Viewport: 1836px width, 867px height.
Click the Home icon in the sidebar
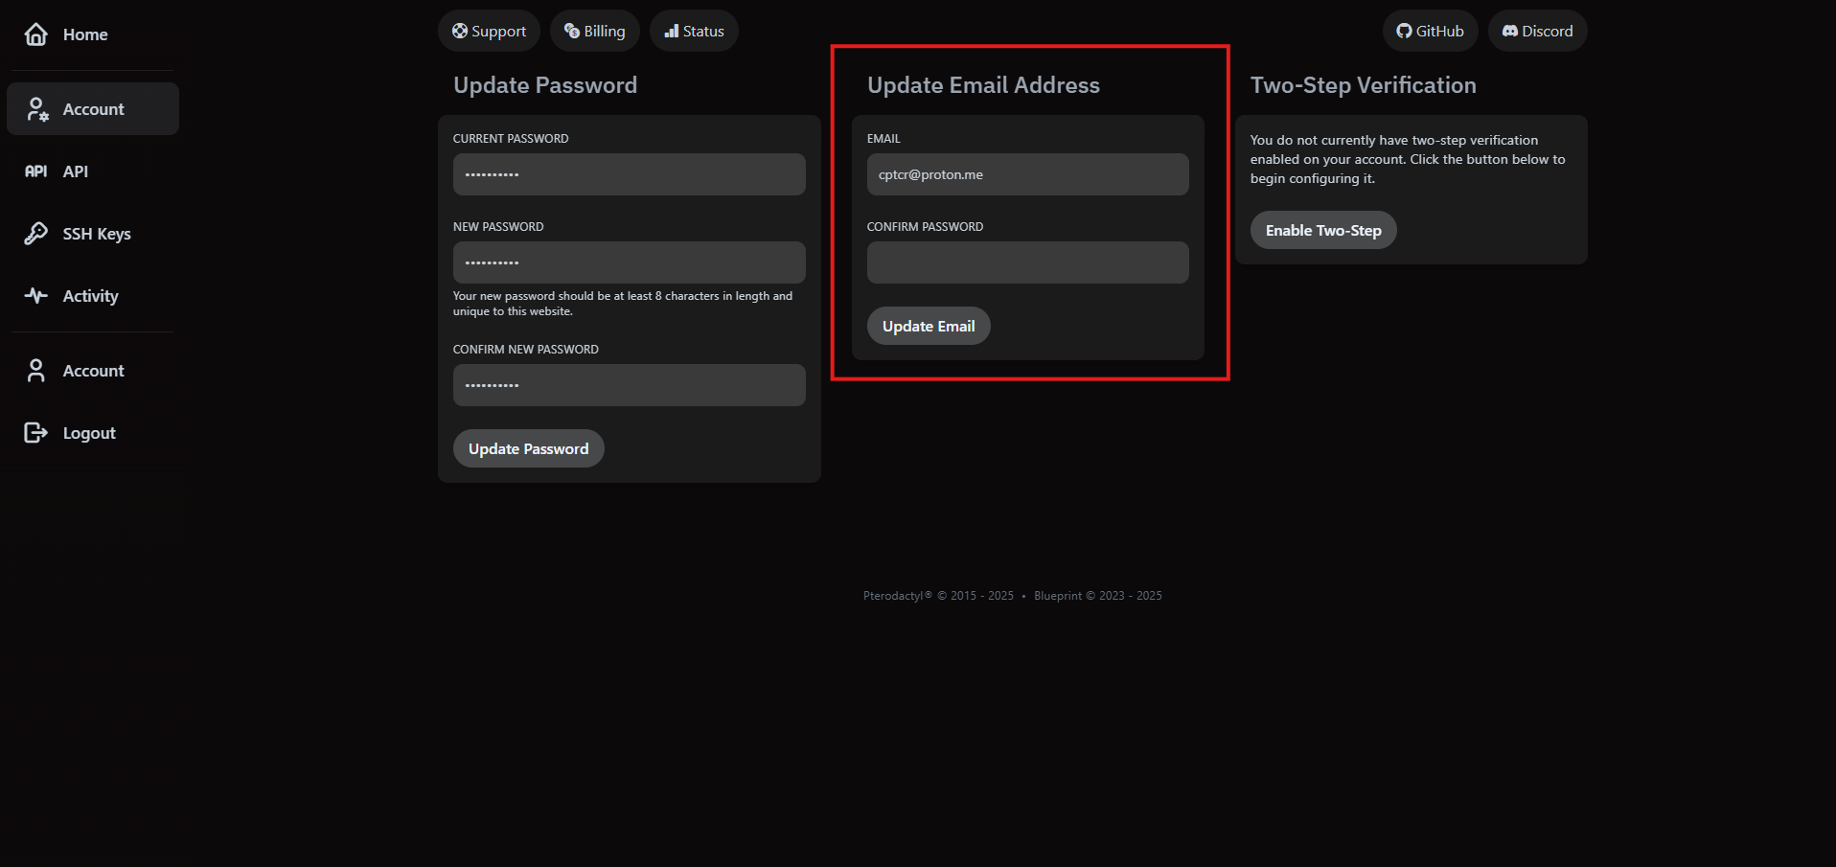coord(35,34)
